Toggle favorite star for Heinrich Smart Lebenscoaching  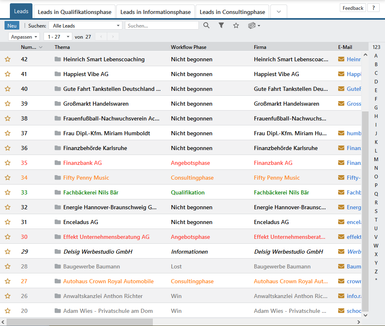click(7, 59)
